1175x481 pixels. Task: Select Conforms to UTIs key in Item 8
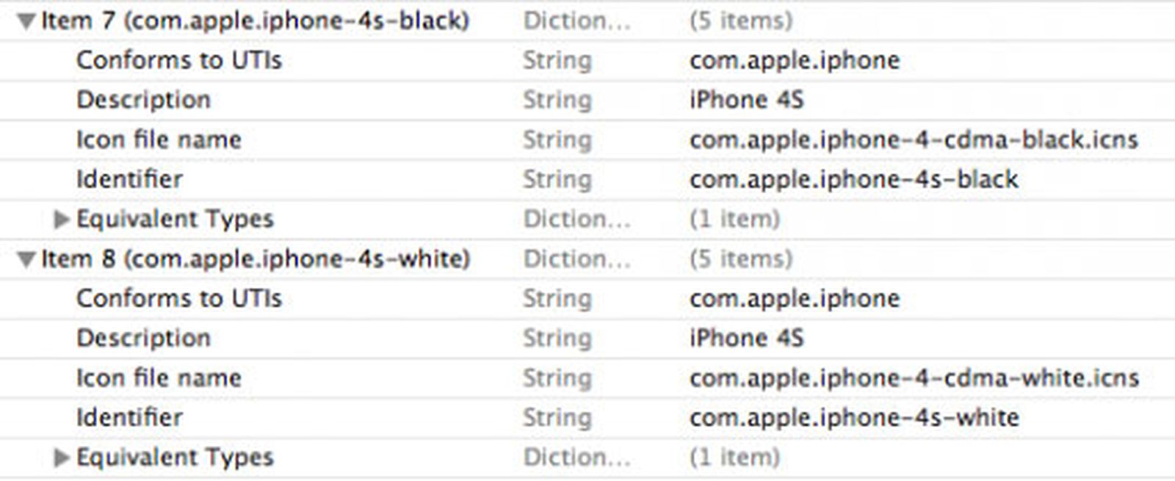tap(178, 298)
